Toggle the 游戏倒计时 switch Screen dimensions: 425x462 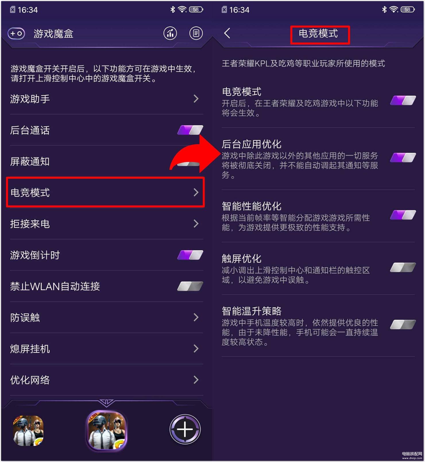[x=190, y=255]
